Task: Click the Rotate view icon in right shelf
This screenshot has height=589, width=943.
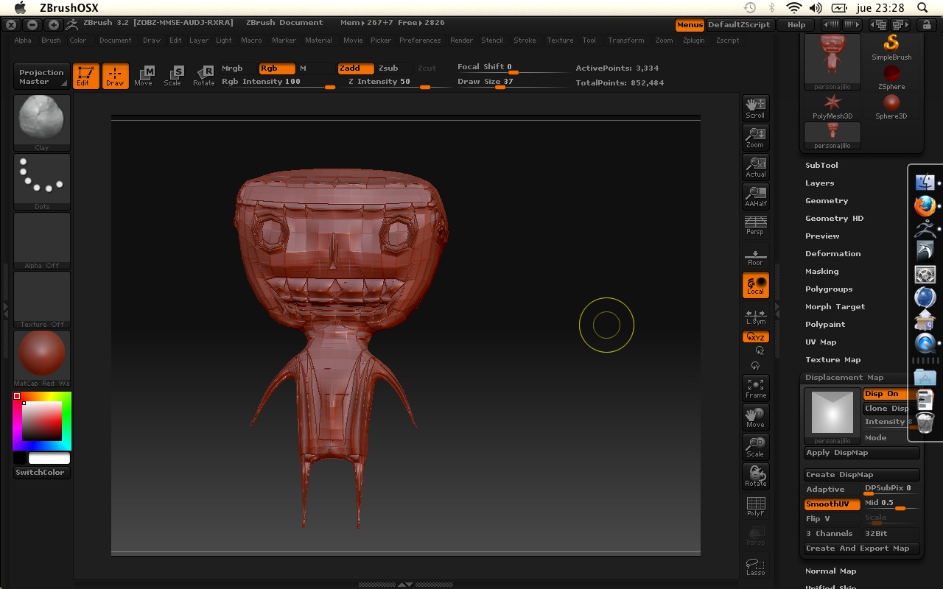Action: click(x=755, y=476)
